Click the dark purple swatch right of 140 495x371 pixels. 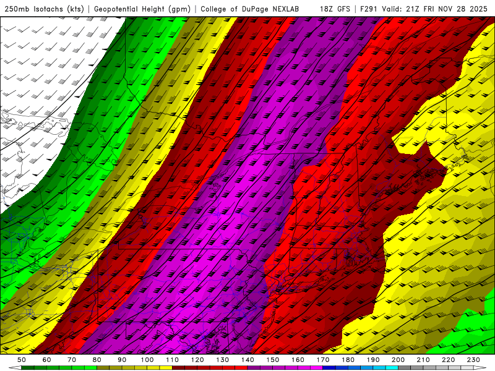254,367
